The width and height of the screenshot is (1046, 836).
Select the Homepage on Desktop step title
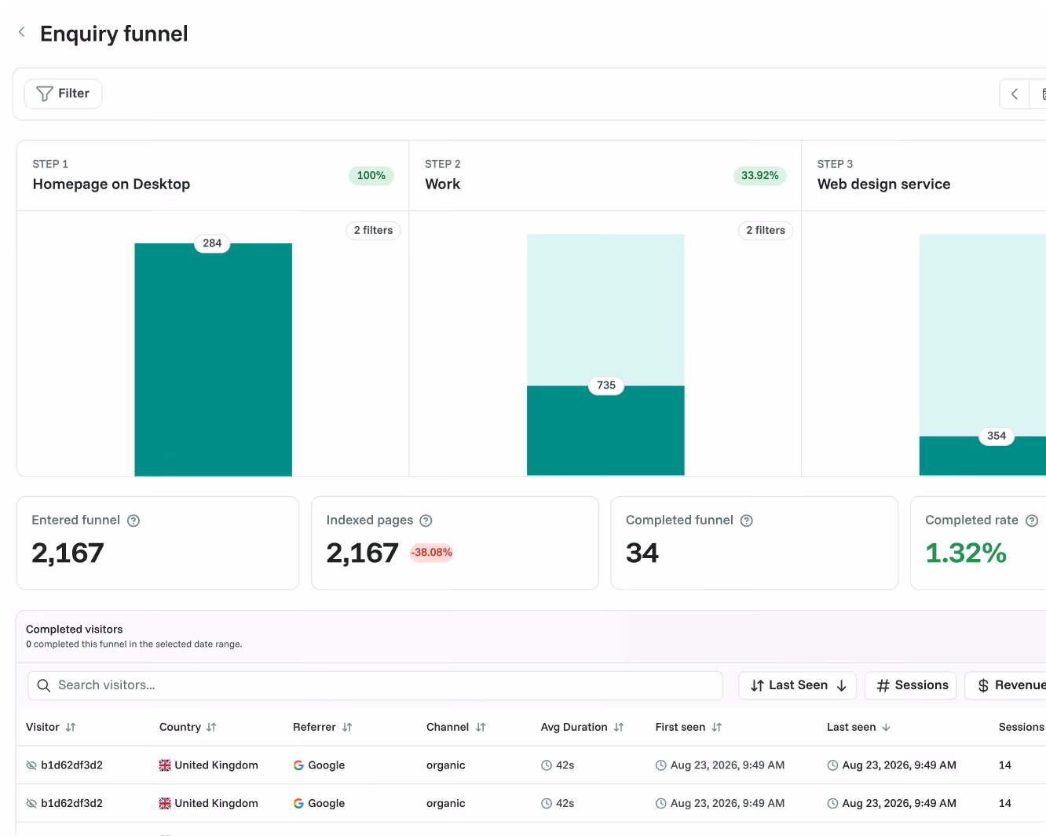112,184
